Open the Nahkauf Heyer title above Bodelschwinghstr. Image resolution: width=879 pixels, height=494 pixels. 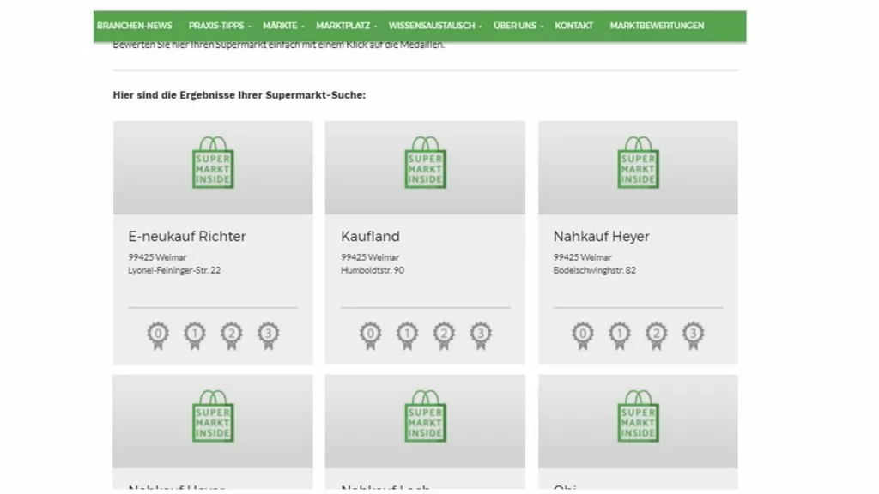pos(601,237)
